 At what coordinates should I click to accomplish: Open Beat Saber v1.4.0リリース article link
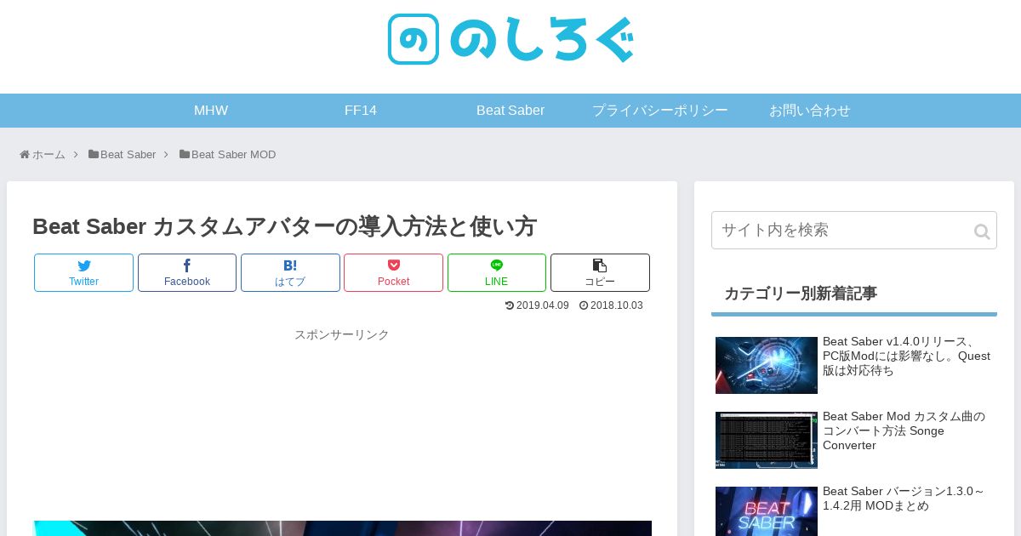click(906, 356)
